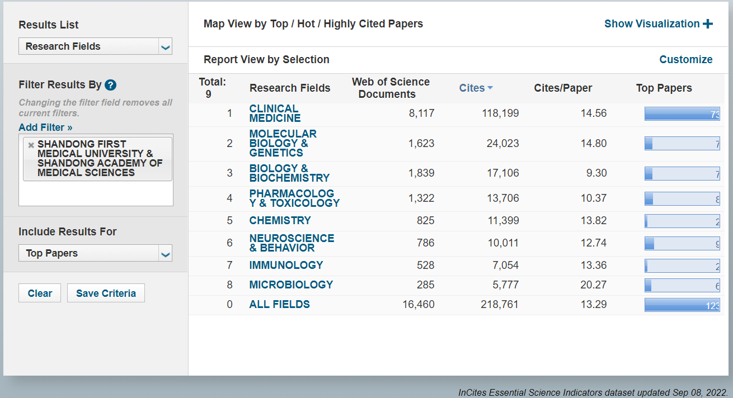
Task: Click the Clinical Medicine top papers bar
Action: tap(682, 114)
